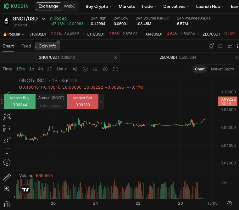The height and width of the screenshot is (210, 239).
Task: Open the Launch Hub dropdown
Action: [210, 6]
